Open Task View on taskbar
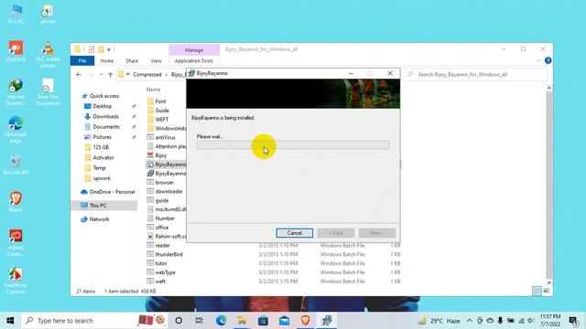 [x=200, y=321]
